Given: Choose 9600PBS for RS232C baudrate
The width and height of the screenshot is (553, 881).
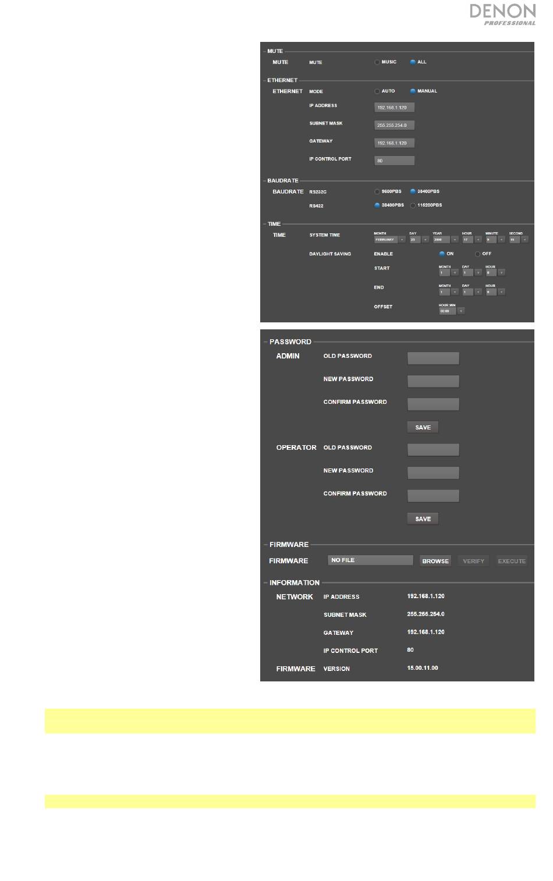Looking at the screenshot, I should (x=377, y=191).
